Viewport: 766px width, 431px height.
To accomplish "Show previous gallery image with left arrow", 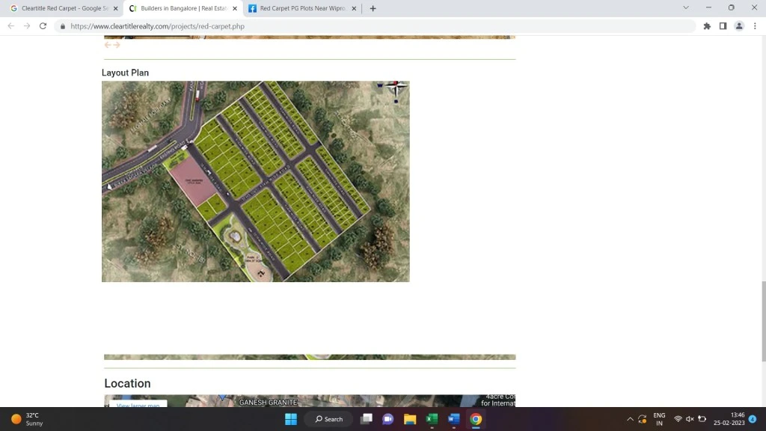I will 108,45.
